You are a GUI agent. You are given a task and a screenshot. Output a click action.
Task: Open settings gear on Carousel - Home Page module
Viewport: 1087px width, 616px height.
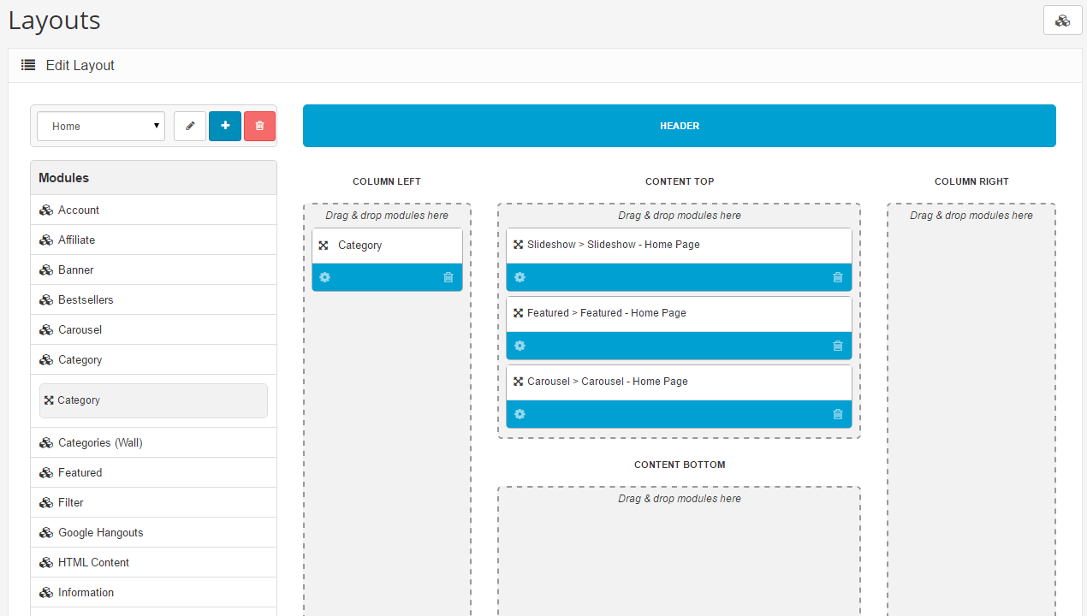tap(520, 413)
